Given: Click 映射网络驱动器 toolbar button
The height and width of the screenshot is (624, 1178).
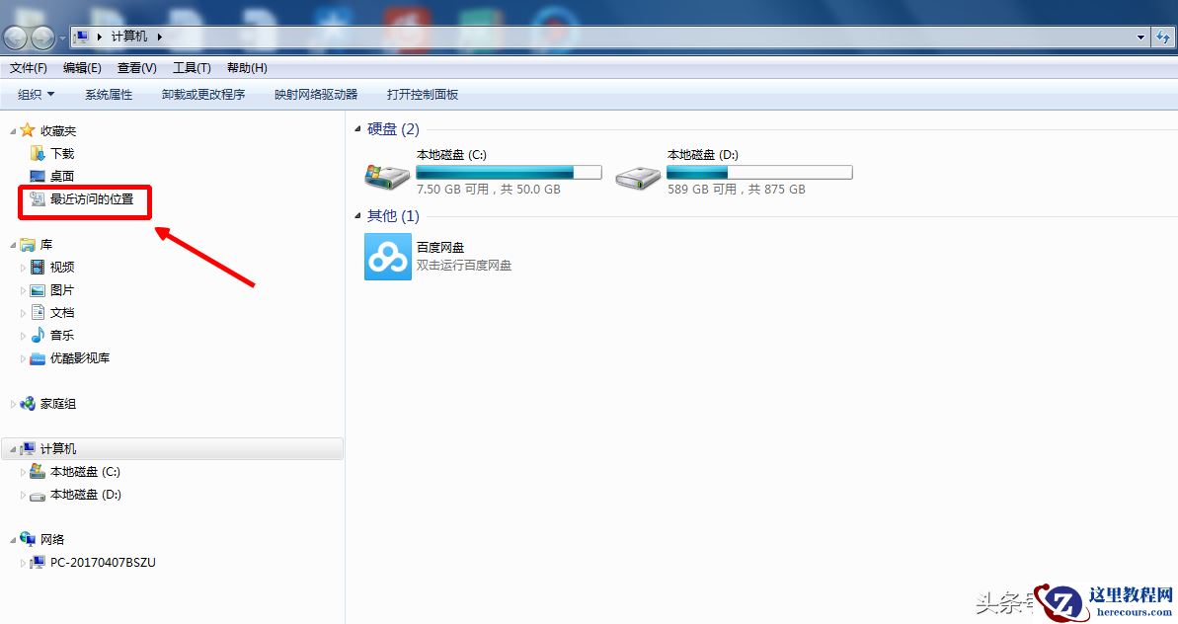Looking at the screenshot, I should point(316,95).
